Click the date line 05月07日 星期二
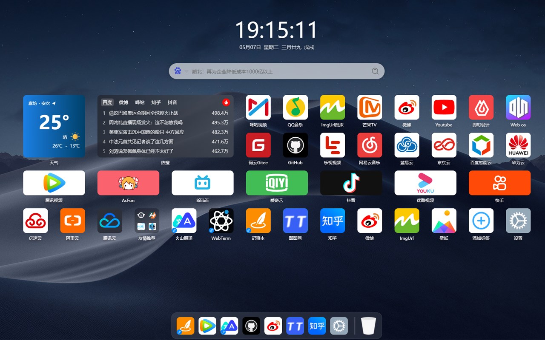Image resolution: width=545 pixels, height=340 pixels. 277,47
